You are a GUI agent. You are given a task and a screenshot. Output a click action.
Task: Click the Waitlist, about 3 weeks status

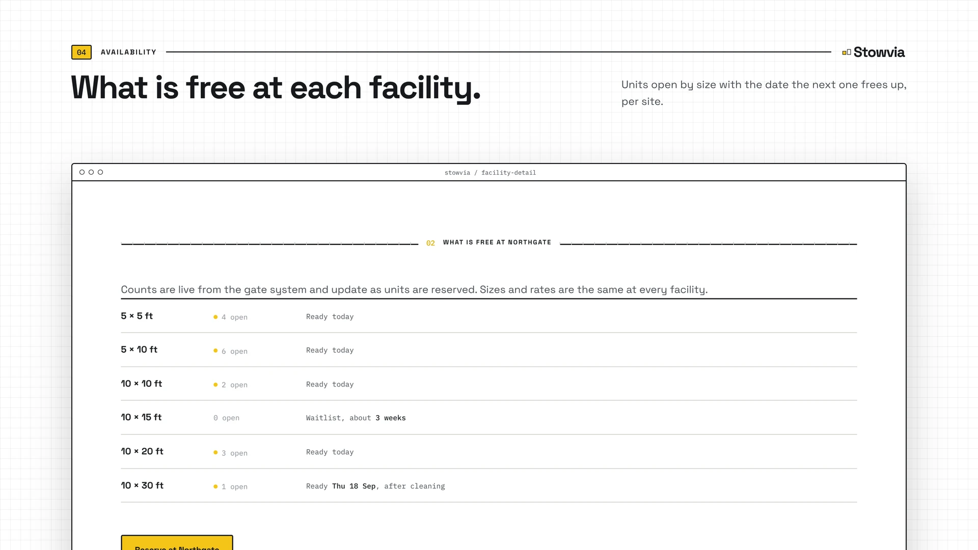tap(356, 418)
